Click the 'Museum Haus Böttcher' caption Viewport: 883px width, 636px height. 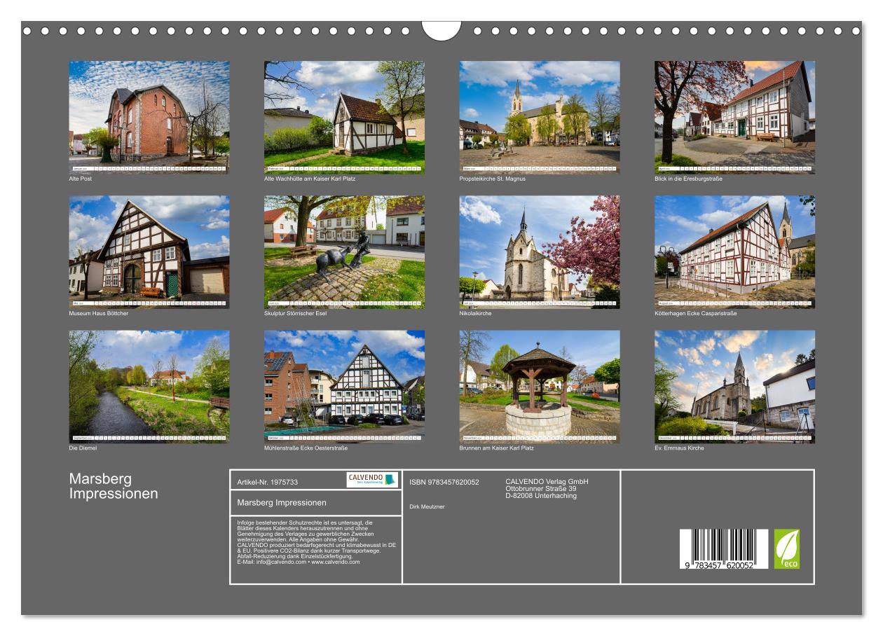point(98,313)
